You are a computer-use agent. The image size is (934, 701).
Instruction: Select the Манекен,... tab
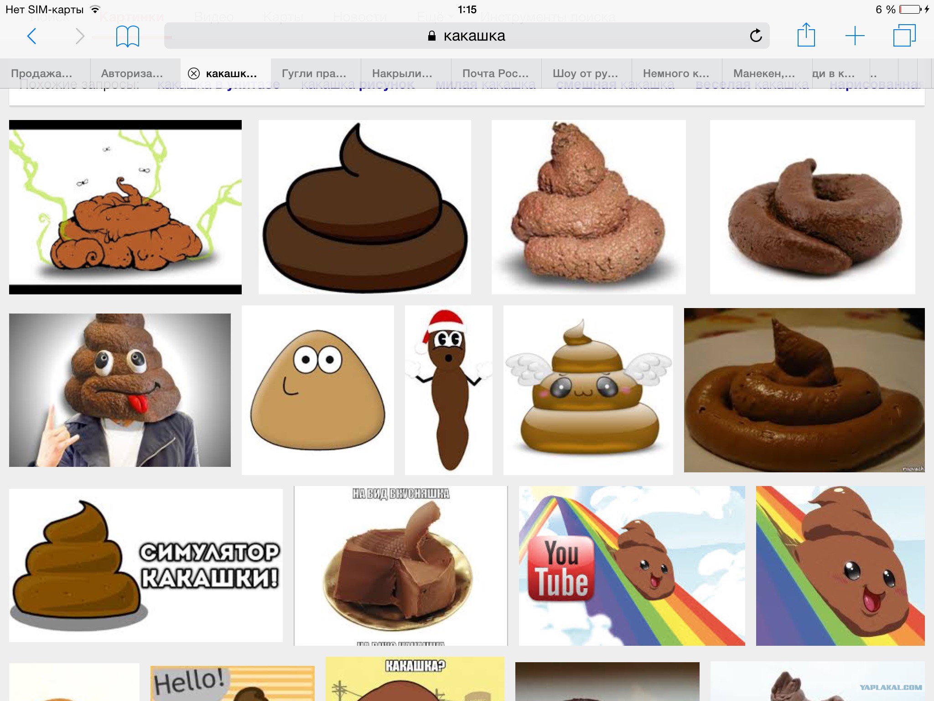click(x=764, y=73)
